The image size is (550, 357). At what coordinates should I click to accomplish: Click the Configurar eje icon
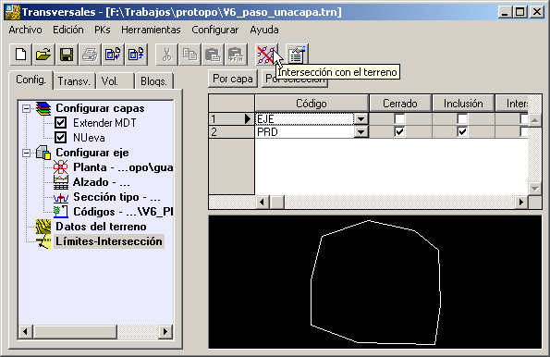pyautogui.click(x=43, y=153)
